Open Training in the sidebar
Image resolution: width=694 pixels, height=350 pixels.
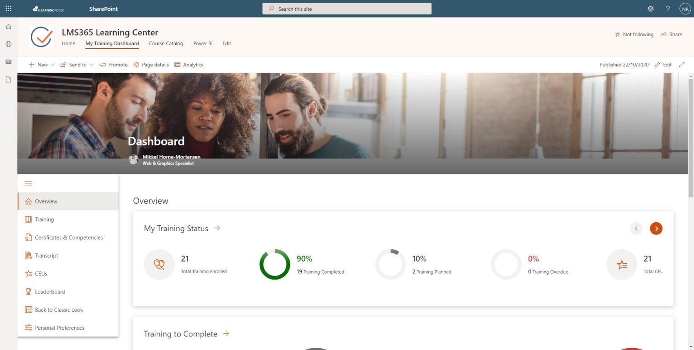tap(68, 219)
